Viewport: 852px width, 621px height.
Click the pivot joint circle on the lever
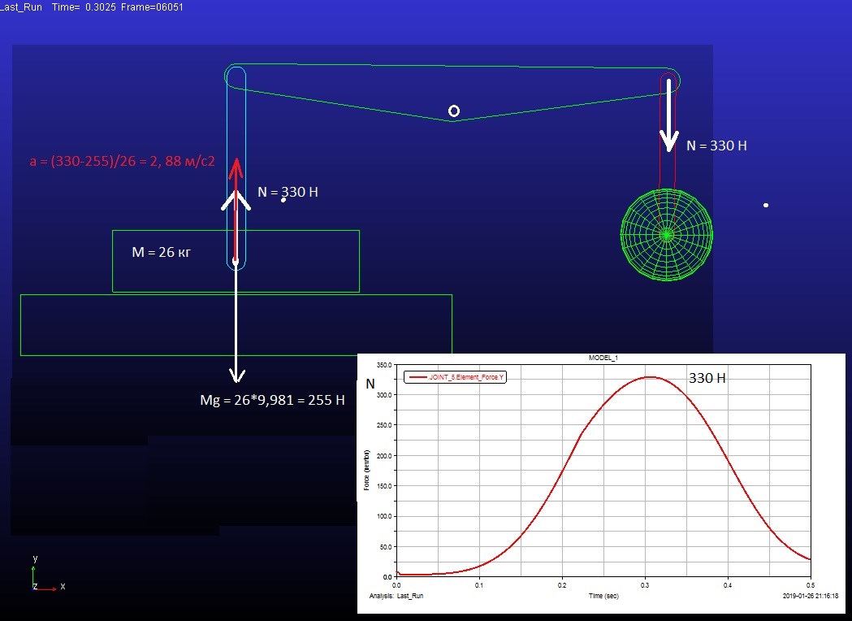pos(454,111)
